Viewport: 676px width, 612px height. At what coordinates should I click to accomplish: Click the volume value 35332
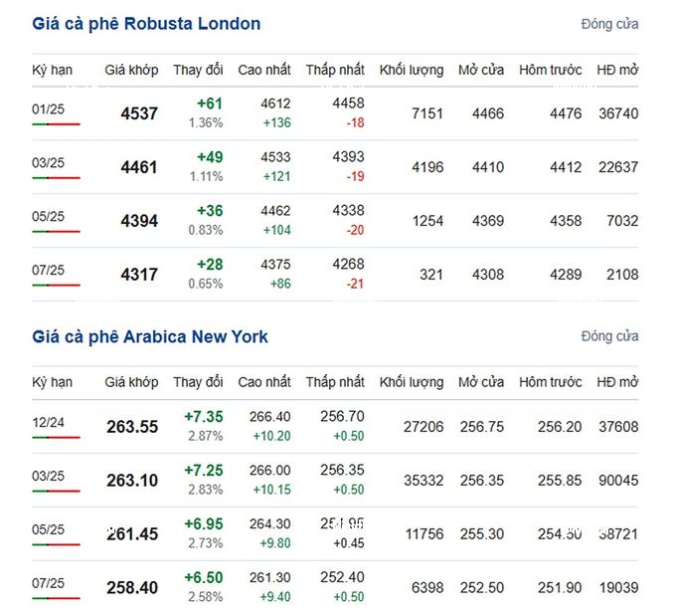click(423, 481)
